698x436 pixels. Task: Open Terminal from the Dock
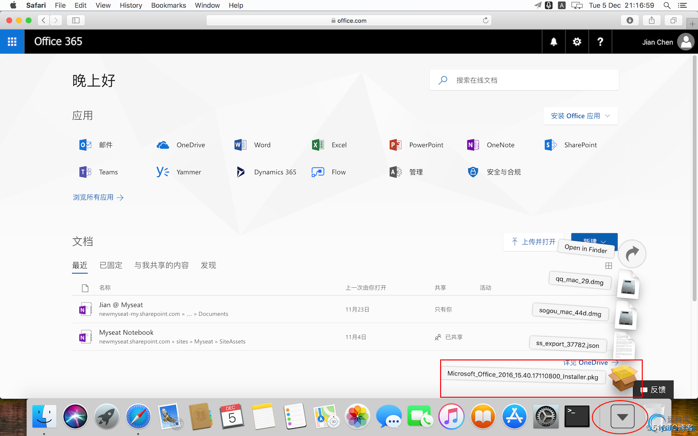[577, 417]
